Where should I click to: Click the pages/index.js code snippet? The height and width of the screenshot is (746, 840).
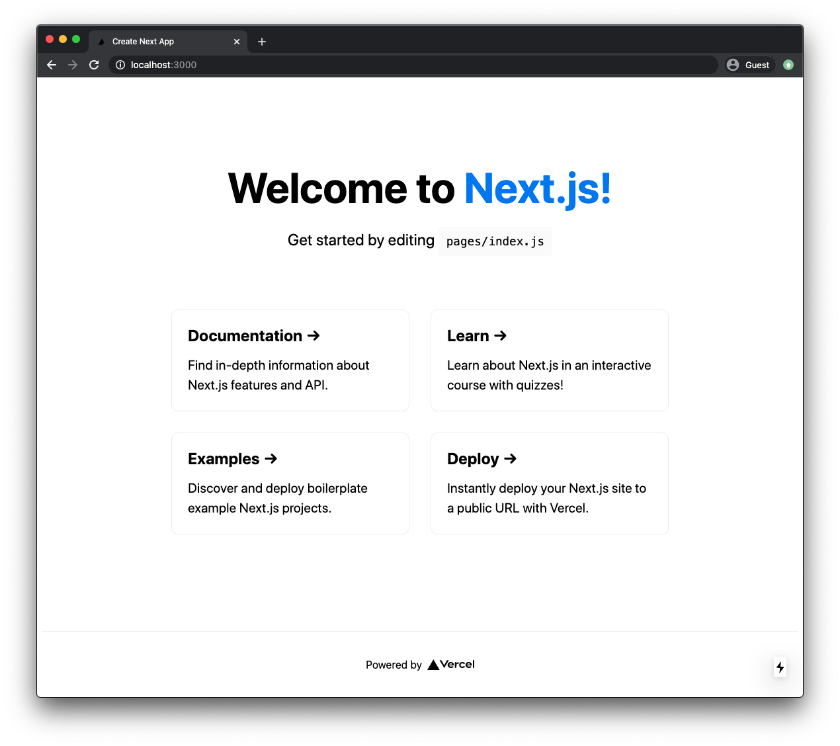pos(495,241)
